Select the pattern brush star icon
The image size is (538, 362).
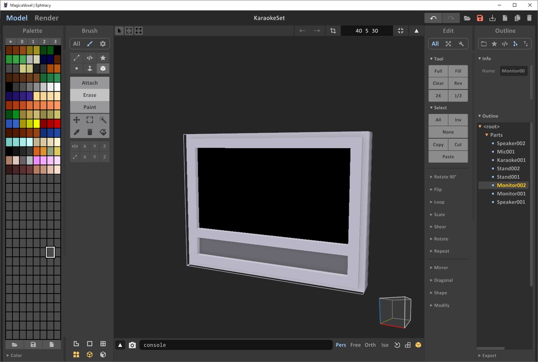(x=102, y=58)
